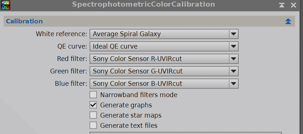This screenshot has height=134, width=303.
Task: Open the 'Sony Color Sensor R-UVIRcut' filter list
Action: (164, 59)
